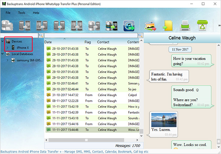The height and width of the screenshot is (154, 221).
Task: Expand the iPhone X tree node
Action: 7,48
